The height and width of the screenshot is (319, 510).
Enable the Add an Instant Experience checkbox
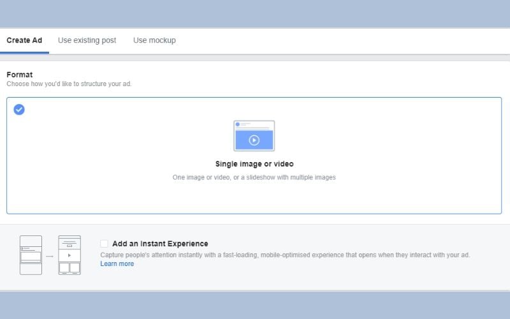pyautogui.click(x=104, y=244)
